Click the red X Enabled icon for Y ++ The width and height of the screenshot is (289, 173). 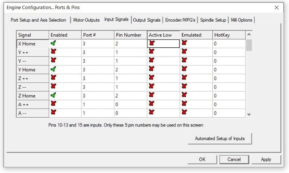[53, 52]
